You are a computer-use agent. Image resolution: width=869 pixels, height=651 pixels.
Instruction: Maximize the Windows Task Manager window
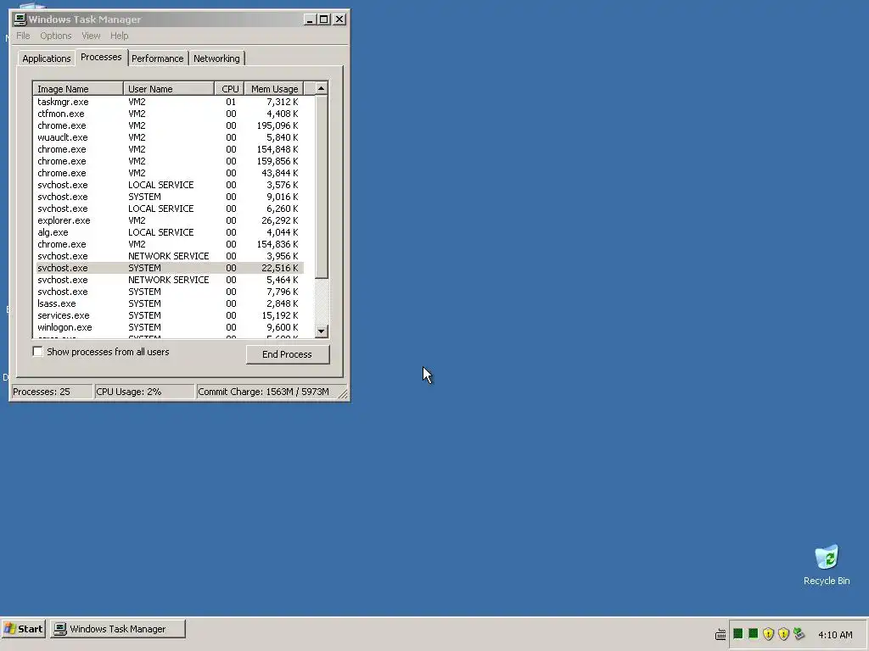click(x=324, y=19)
